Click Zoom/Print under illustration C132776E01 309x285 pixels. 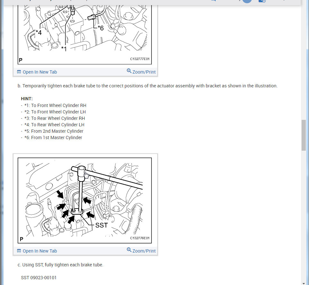141,251
